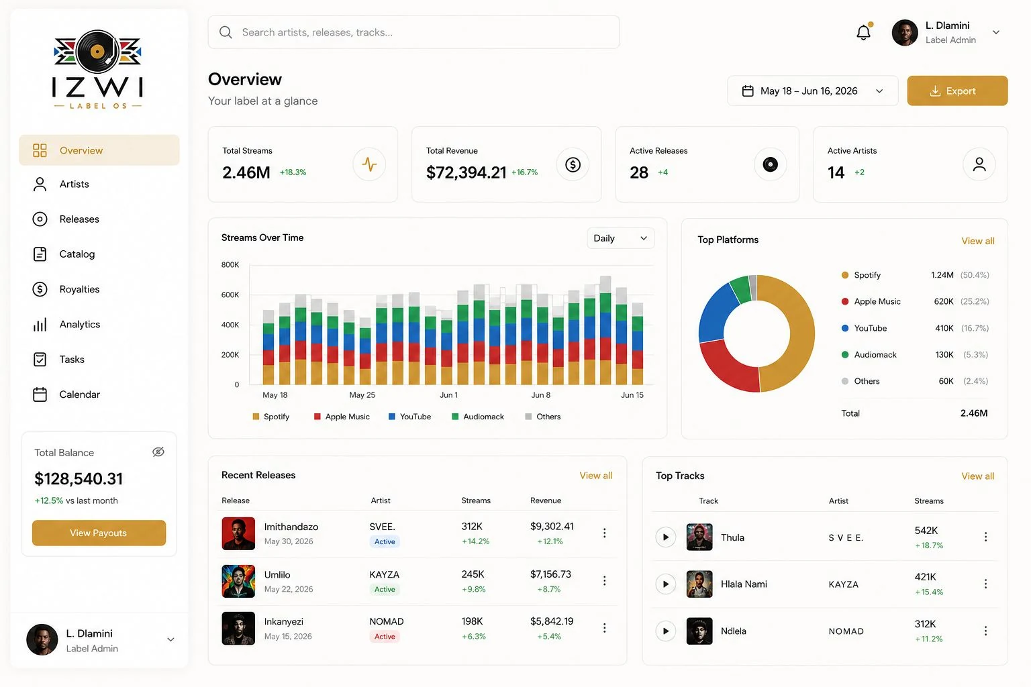Open more options for Hlala Nami track
Screen dimensions: 1031x687
point(985,584)
